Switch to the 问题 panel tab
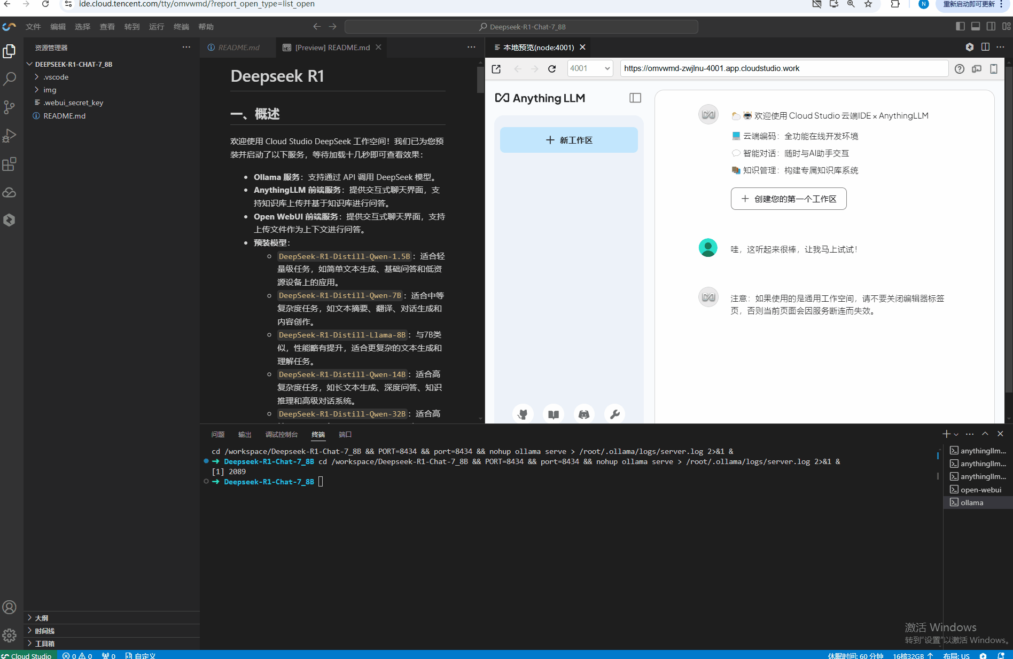This screenshot has height=659, width=1013. [218, 435]
